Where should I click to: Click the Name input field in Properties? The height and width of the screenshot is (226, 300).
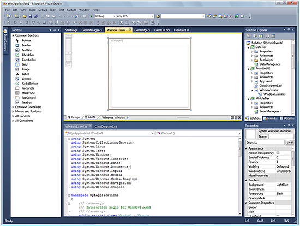coord(281,136)
